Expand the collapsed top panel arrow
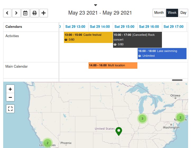Image resolution: width=191 pixels, height=148 pixels. coord(96,5)
